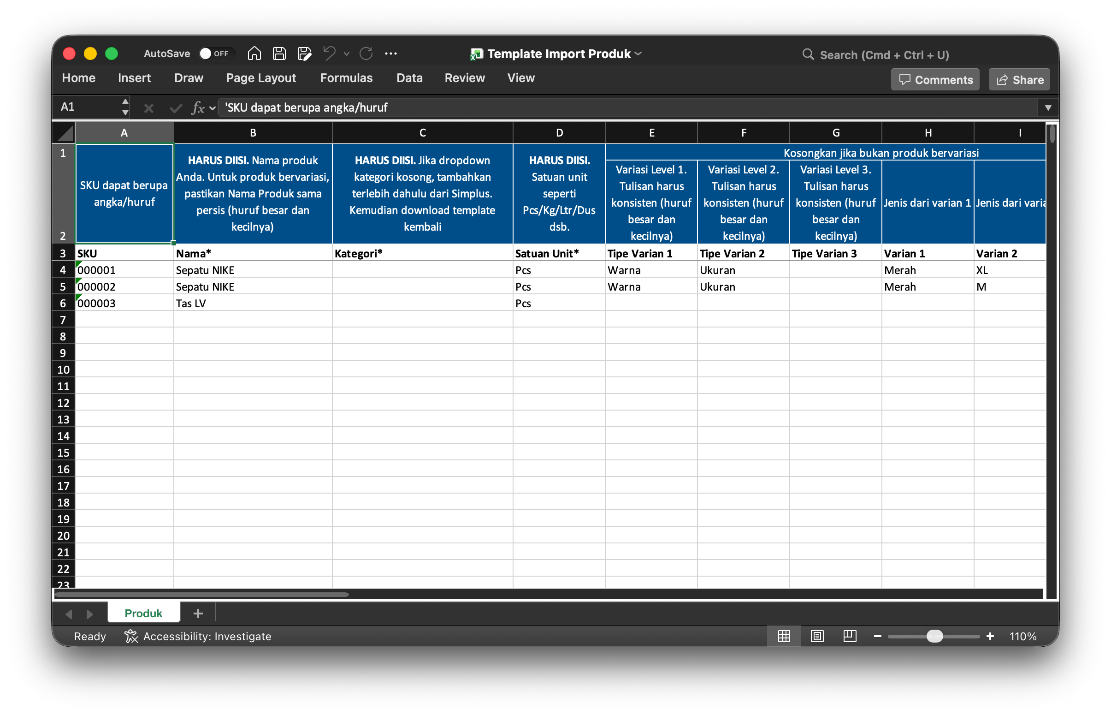
Task: Switch to the Review tab
Action: (x=464, y=78)
